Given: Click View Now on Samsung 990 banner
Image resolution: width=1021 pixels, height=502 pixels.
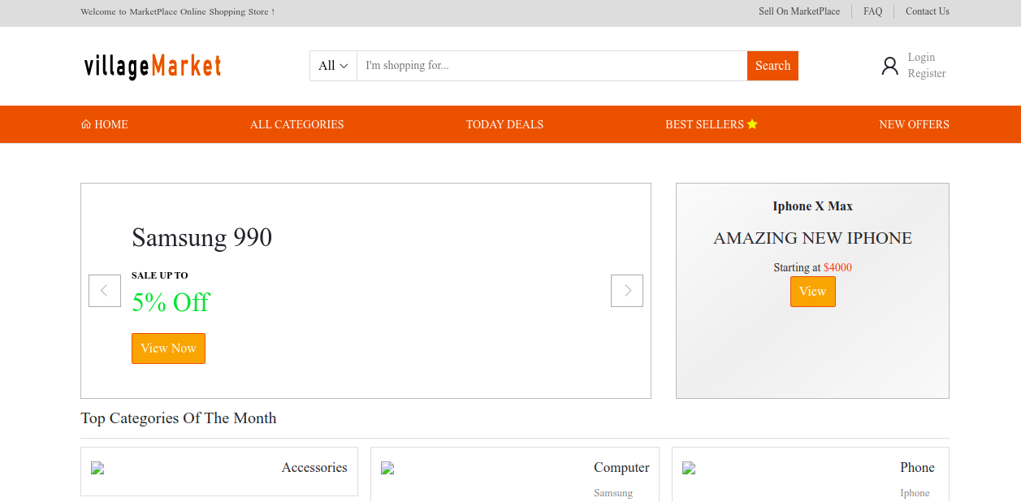Looking at the screenshot, I should (168, 348).
